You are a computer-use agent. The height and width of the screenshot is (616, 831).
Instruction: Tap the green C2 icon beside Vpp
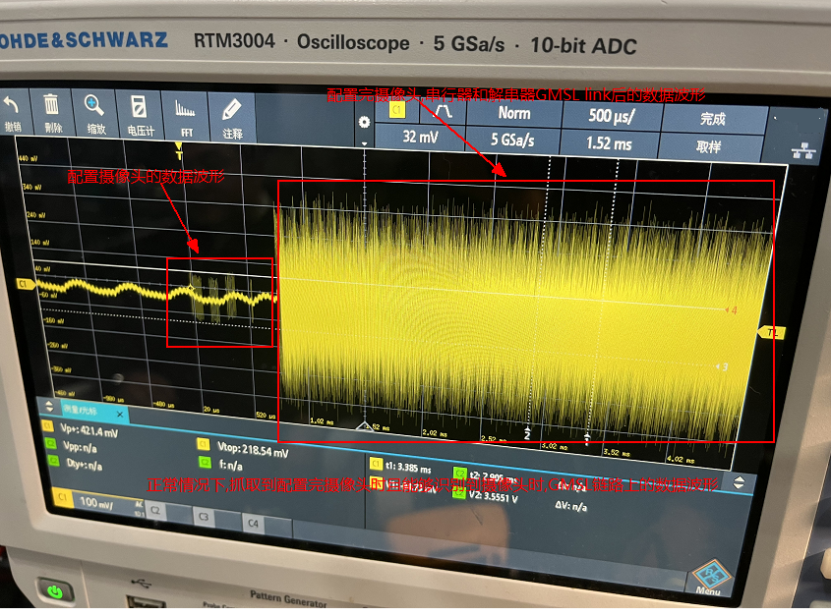pyautogui.click(x=51, y=443)
